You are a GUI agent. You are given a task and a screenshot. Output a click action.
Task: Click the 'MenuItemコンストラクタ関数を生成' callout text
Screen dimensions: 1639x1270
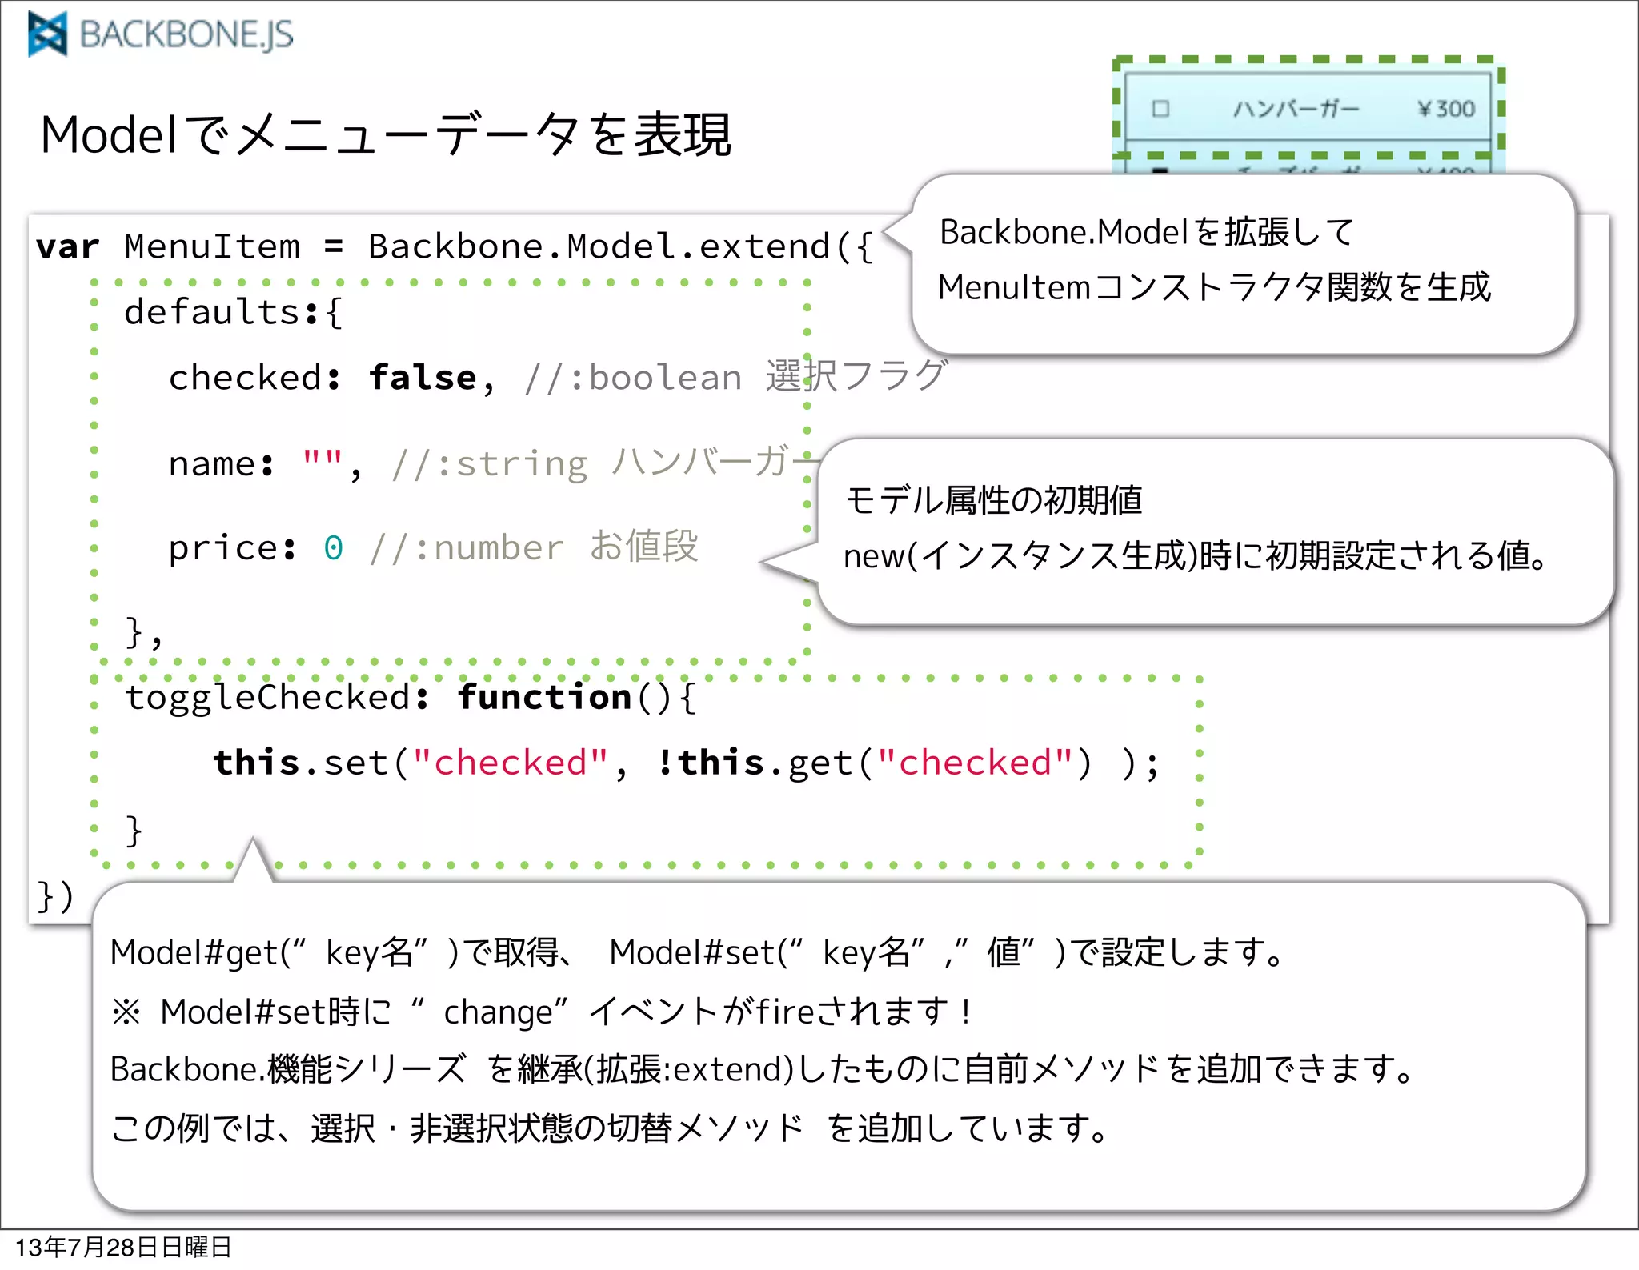coord(1214,287)
